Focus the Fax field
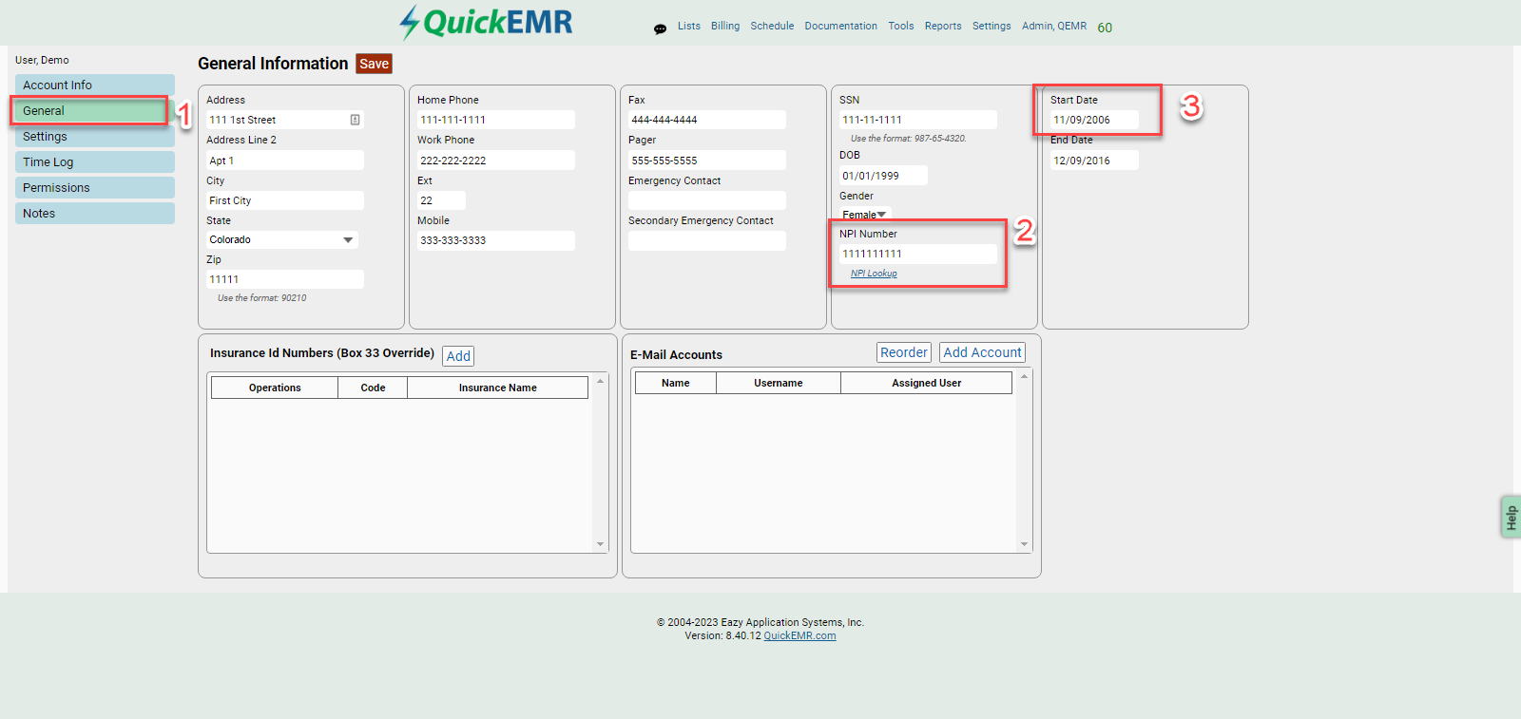The image size is (1521, 719). tap(707, 120)
